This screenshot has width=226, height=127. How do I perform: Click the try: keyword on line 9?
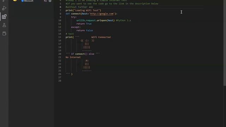74,17
